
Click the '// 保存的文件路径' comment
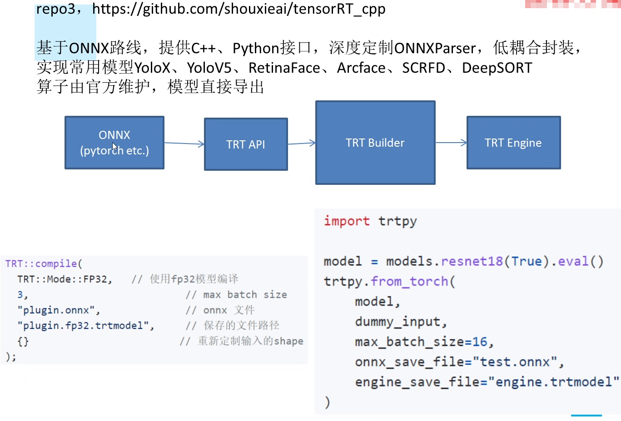[x=233, y=326]
